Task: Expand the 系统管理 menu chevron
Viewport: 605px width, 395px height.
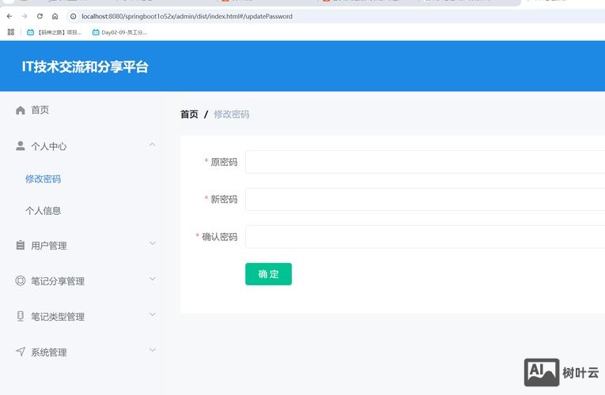Action: (x=153, y=350)
